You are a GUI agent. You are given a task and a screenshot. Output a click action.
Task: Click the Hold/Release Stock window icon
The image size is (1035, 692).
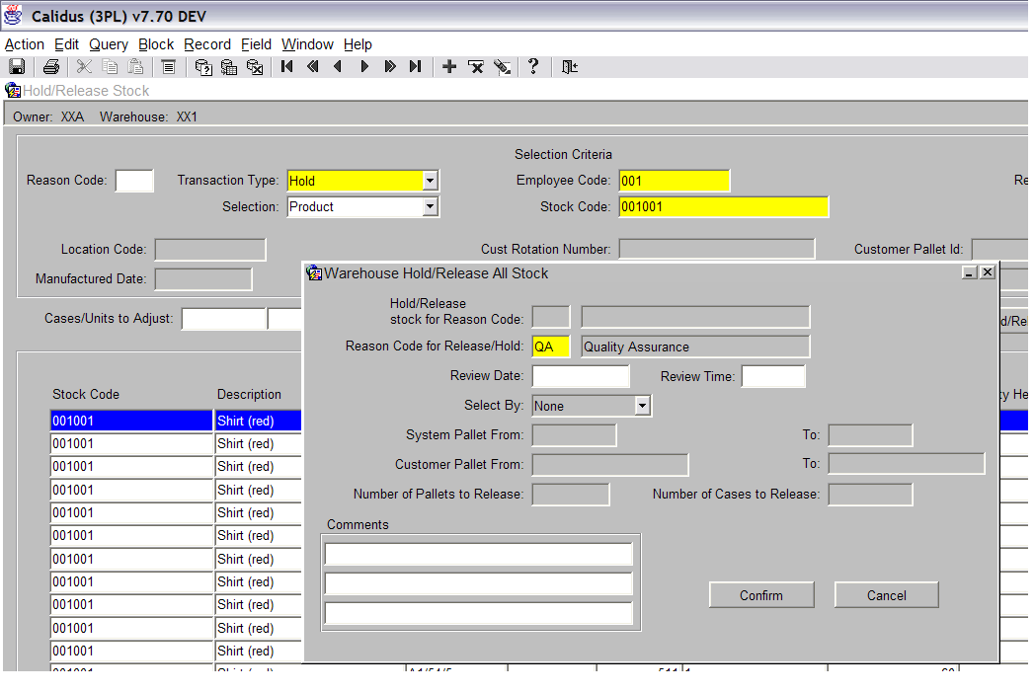coord(13,90)
